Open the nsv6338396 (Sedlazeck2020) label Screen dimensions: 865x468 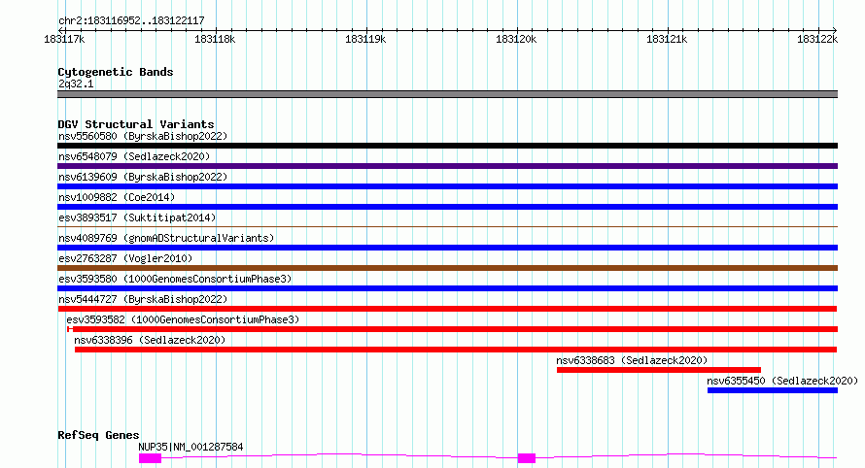point(150,340)
